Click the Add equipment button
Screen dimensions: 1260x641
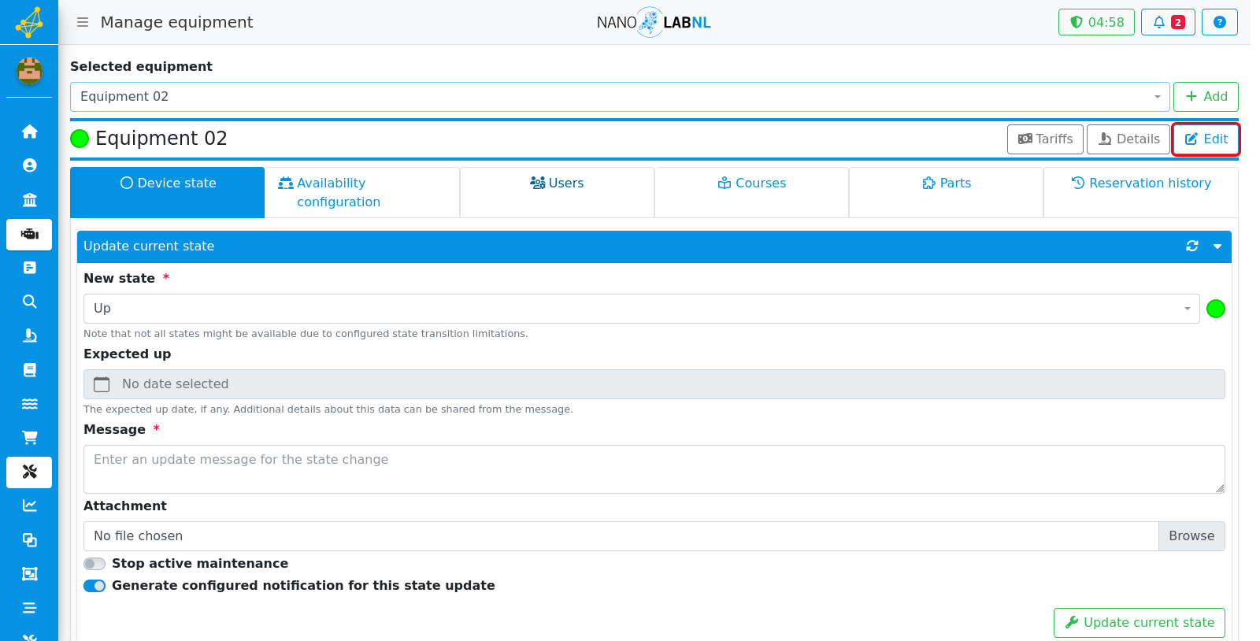[1206, 97]
